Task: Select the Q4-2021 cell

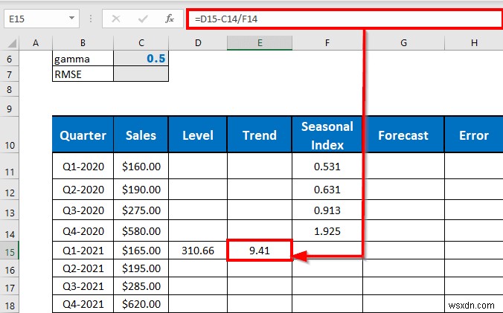Action: tap(83, 304)
